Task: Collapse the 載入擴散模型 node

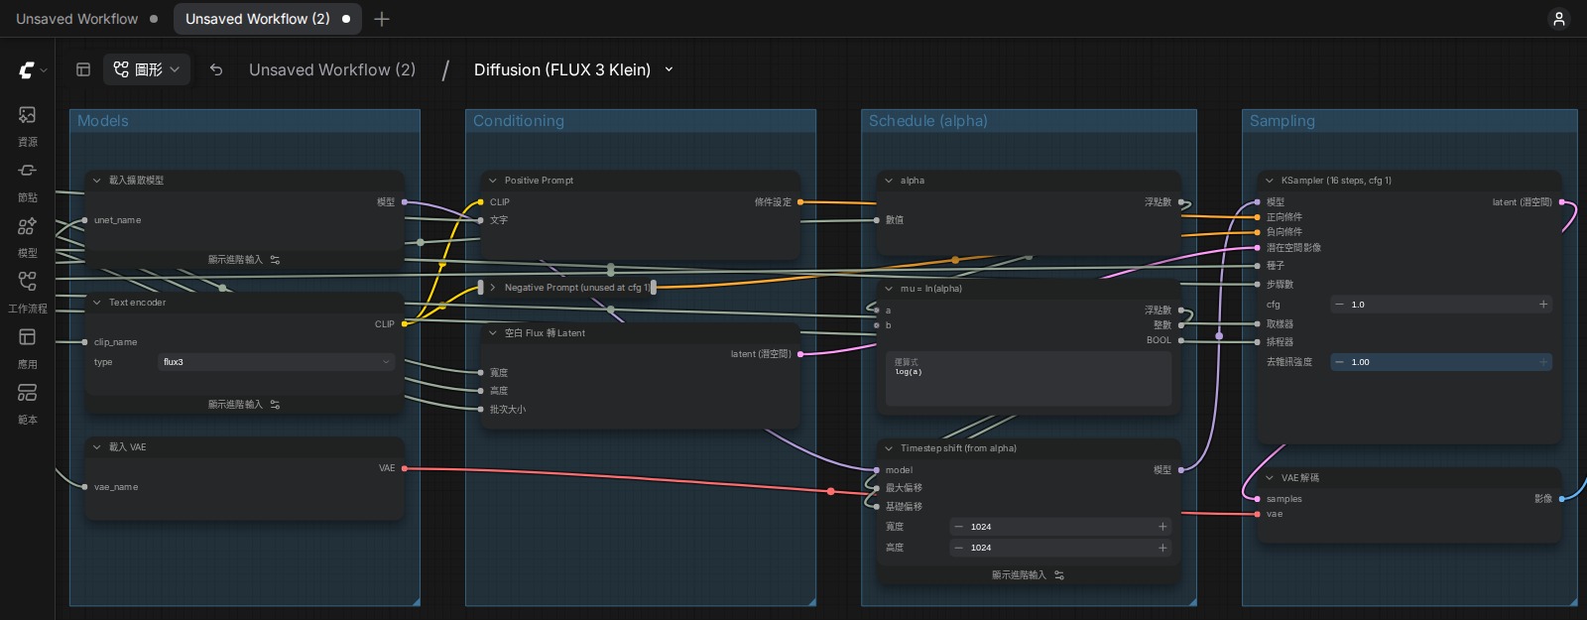Action: pyautogui.click(x=97, y=181)
